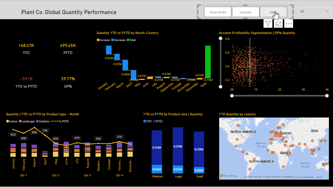Click the Quantity by Product type - Month title

coord(43,114)
